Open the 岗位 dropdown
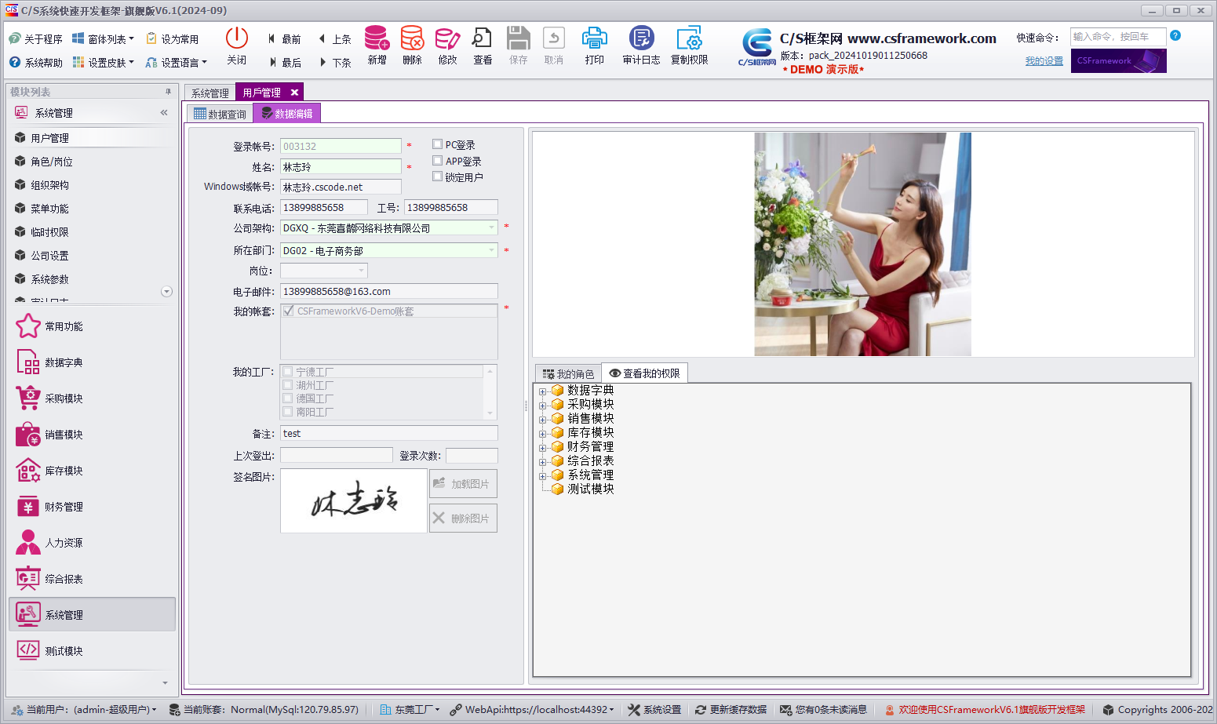The height and width of the screenshot is (724, 1217). (x=362, y=271)
